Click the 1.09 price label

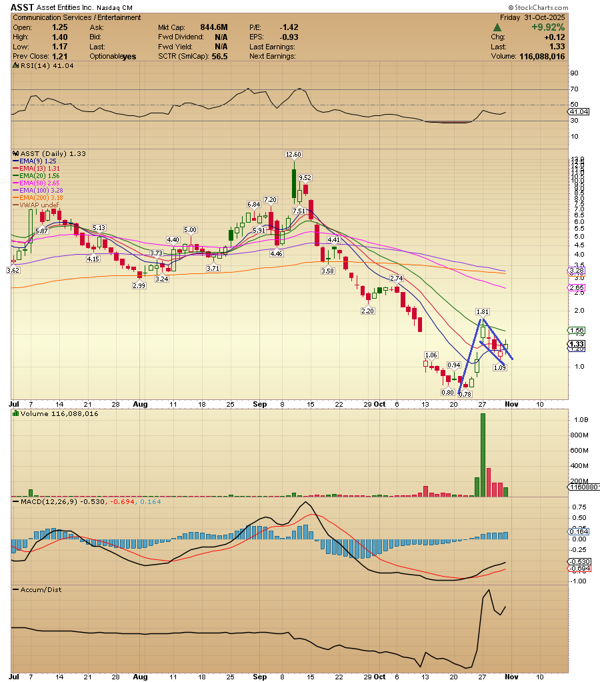click(x=499, y=367)
